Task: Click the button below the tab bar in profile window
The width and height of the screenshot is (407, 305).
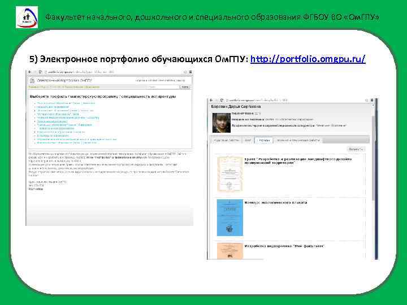Action: pos(356,149)
